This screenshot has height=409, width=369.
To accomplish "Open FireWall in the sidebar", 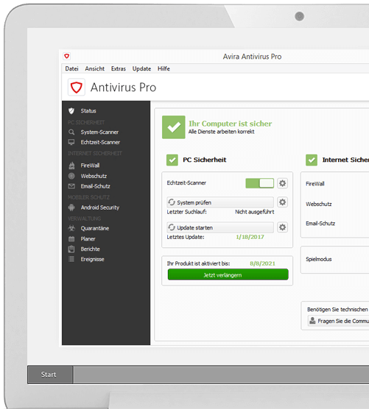I will tap(90, 166).
